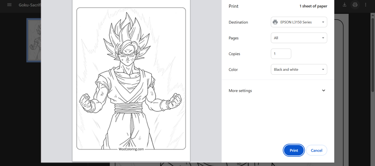Open the Pages dropdown set to All
The width and height of the screenshot is (375, 166).
[x=299, y=38]
